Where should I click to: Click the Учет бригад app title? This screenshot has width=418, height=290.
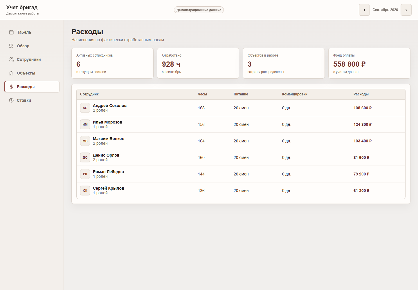(x=22, y=8)
